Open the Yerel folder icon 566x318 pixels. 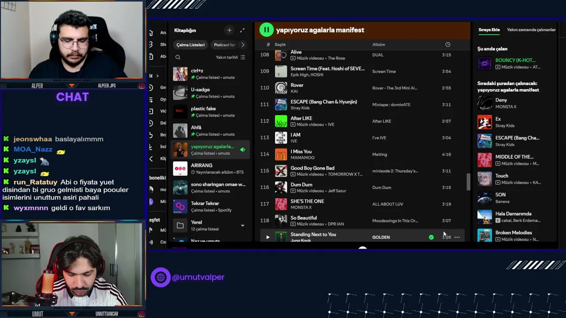(x=180, y=226)
